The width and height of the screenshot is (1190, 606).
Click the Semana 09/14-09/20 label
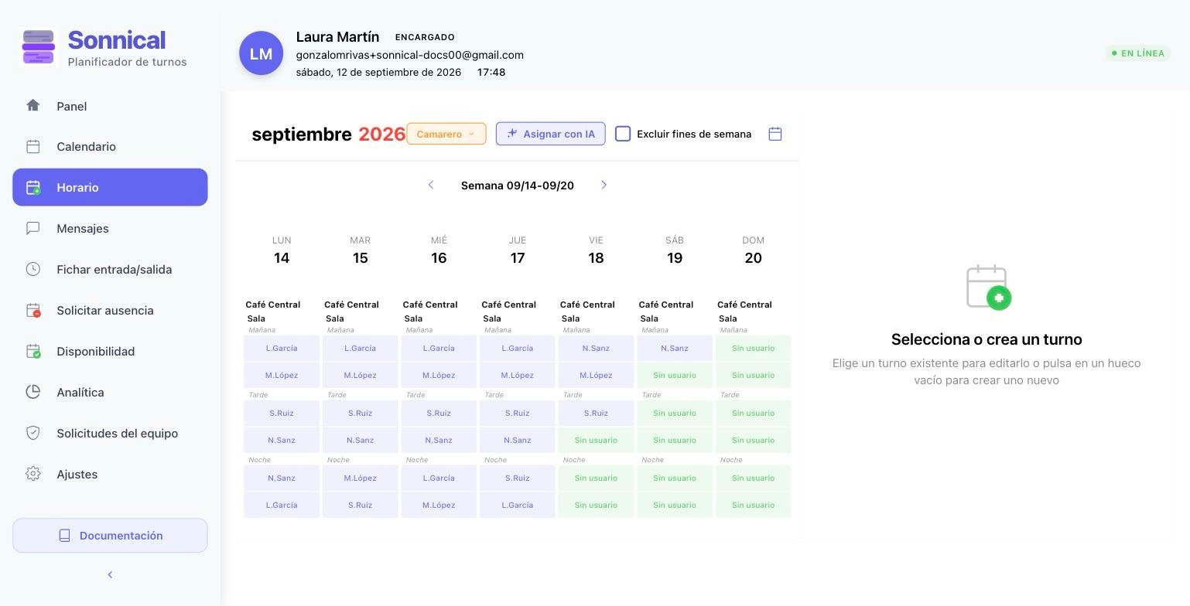[x=518, y=186]
